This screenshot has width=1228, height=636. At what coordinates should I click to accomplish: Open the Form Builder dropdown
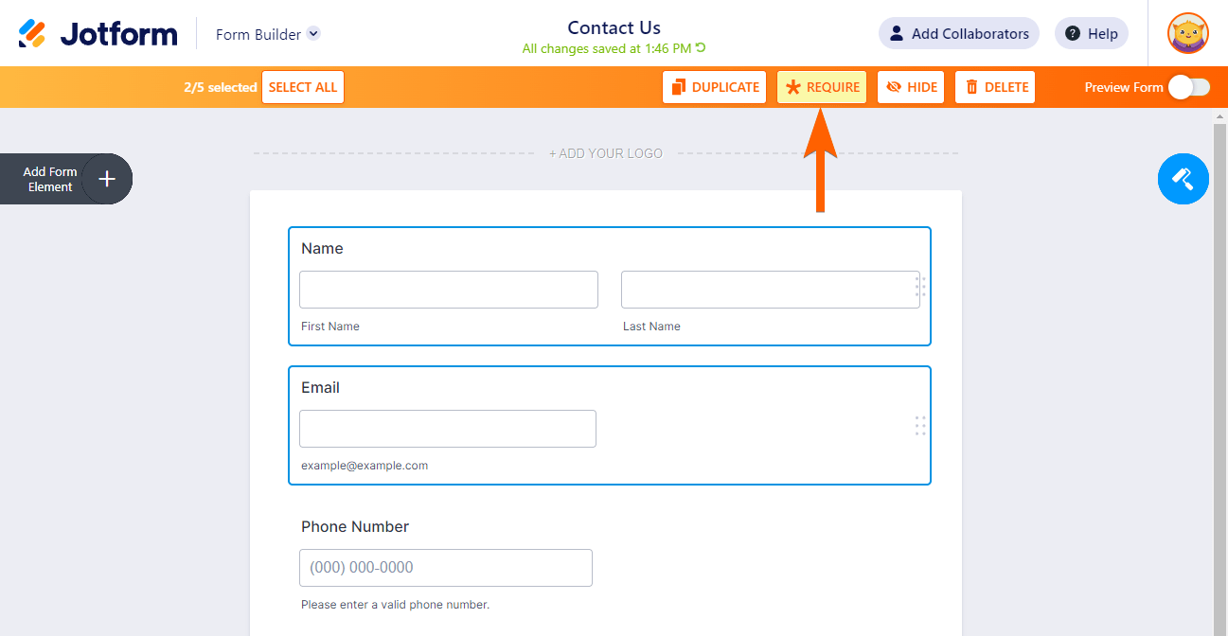point(313,34)
